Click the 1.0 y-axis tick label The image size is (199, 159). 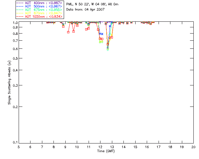(x=15, y=23)
